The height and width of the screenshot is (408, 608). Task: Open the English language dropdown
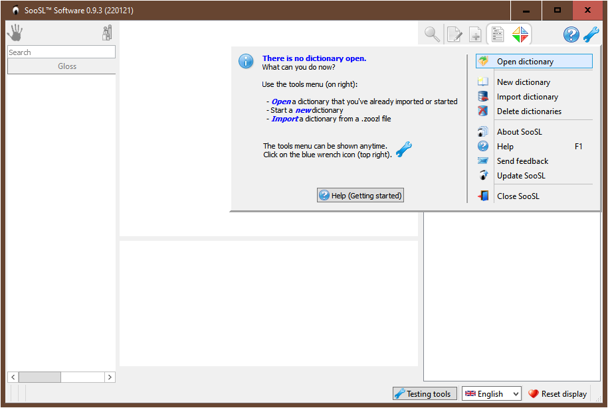point(491,393)
